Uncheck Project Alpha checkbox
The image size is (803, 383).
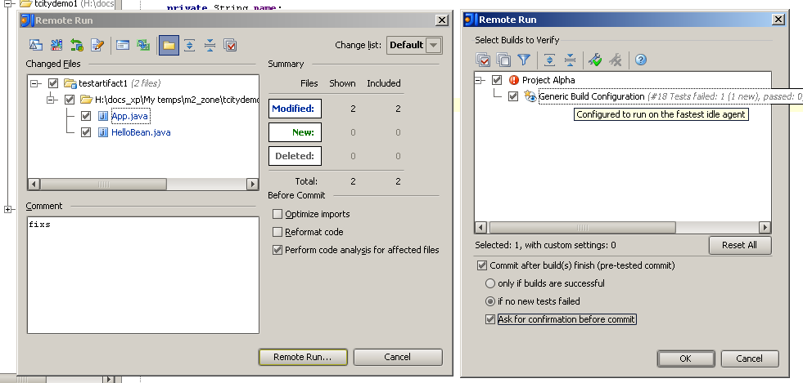[x=497, y=80]
